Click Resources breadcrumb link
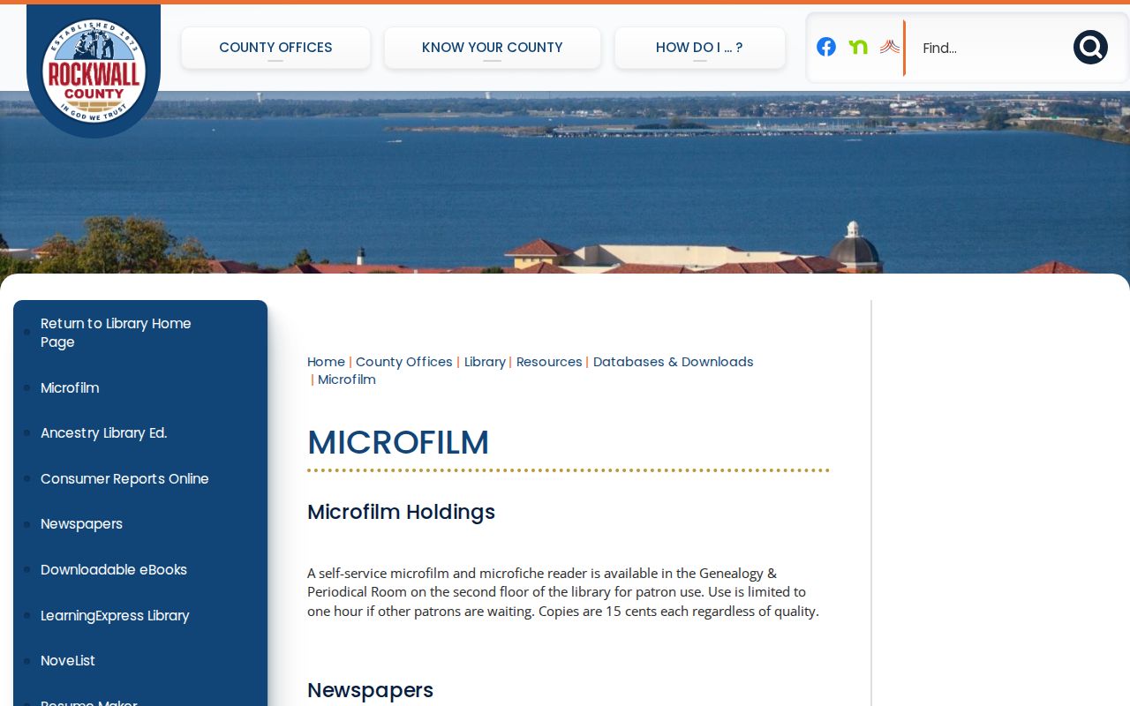This screenshot has width=1130, height=706. point(549,362)
